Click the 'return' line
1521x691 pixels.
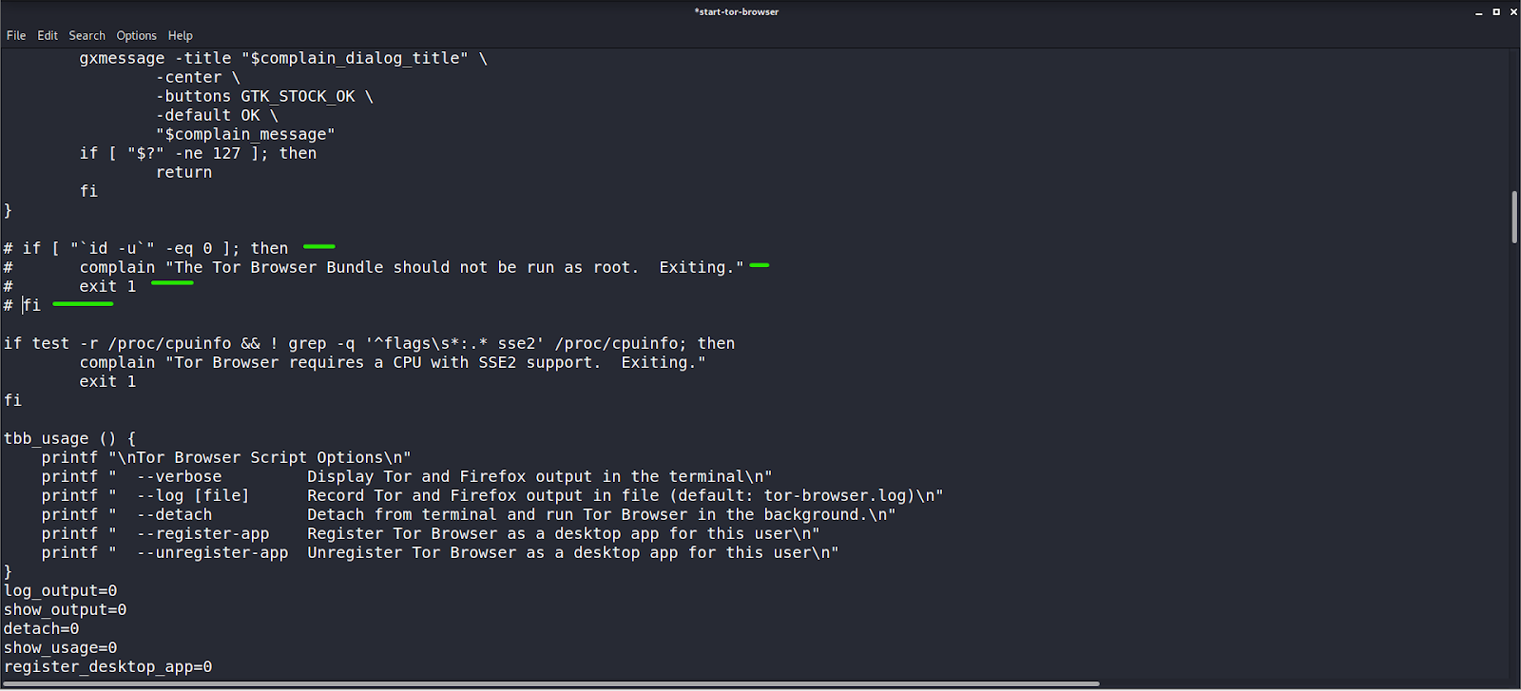(x=183, y=172)
